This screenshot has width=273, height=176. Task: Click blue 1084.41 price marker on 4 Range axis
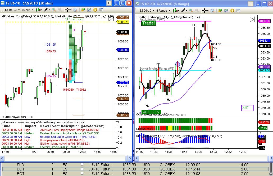(265, 41)
